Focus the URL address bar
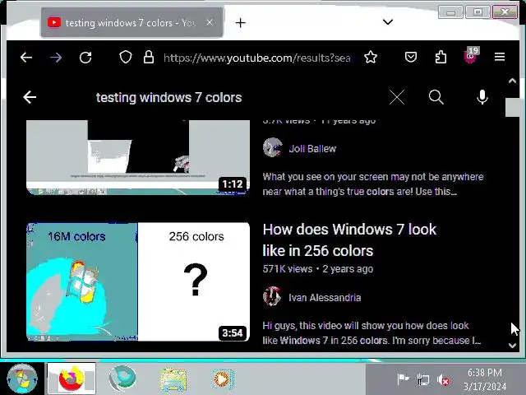This screenshot has height=395, width=526. click(x=256, y=58)
